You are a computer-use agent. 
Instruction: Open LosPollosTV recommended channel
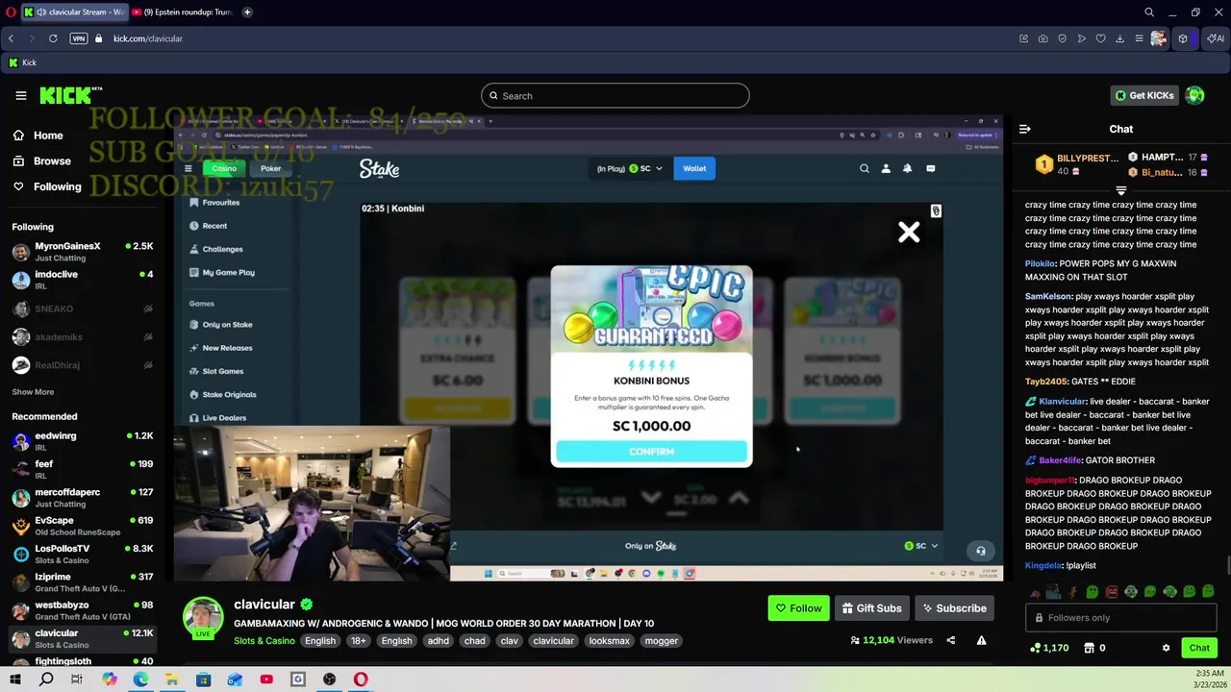click(83, 554)
